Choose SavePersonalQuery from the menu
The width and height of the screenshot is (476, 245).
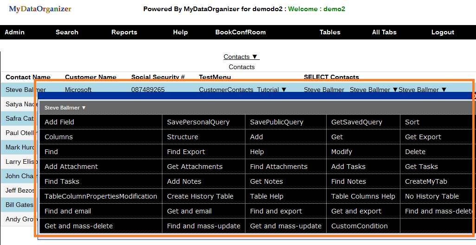coord(198,122)
